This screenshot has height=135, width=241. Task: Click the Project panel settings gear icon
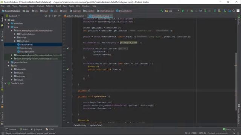coord(55,16)
